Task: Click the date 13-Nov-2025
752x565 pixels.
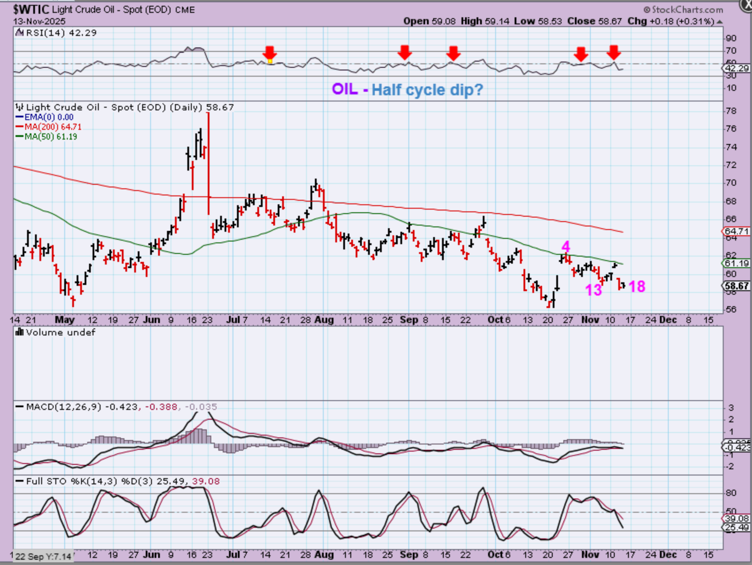Action: pos(39,21)
